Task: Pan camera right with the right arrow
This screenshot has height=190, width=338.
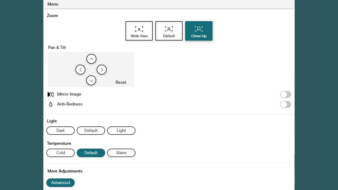Action: click(x=102, y=70)
